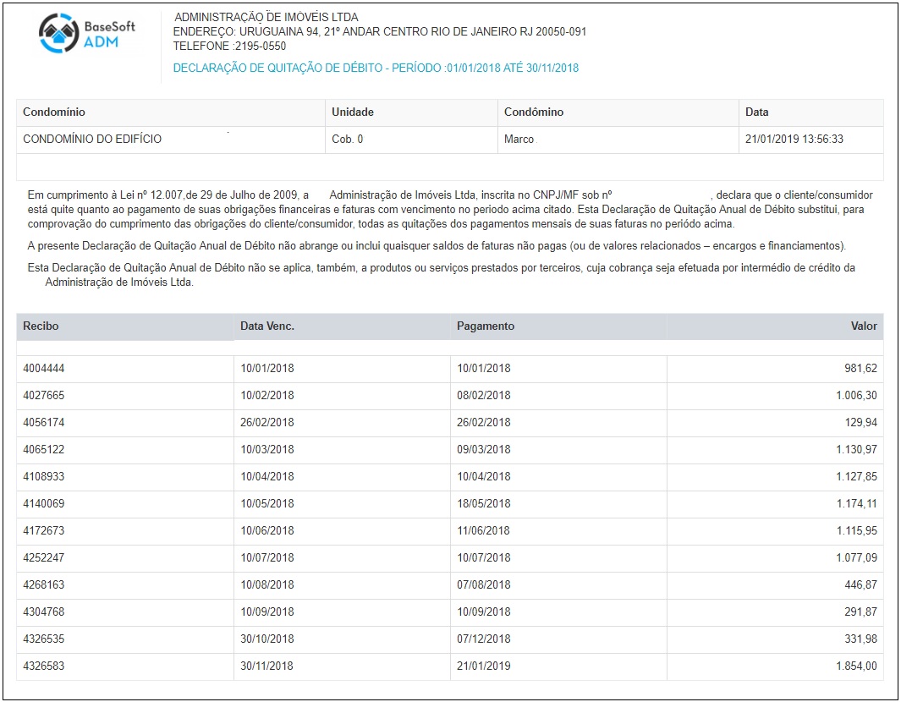Select the Unidade value Cob. 0
The width and height of the screenshot is (901, 702).
click(347, 140)
